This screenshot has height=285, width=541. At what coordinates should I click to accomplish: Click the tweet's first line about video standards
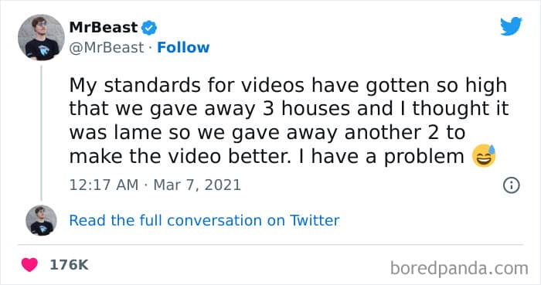pyautogui.click(x=288, y=86)
